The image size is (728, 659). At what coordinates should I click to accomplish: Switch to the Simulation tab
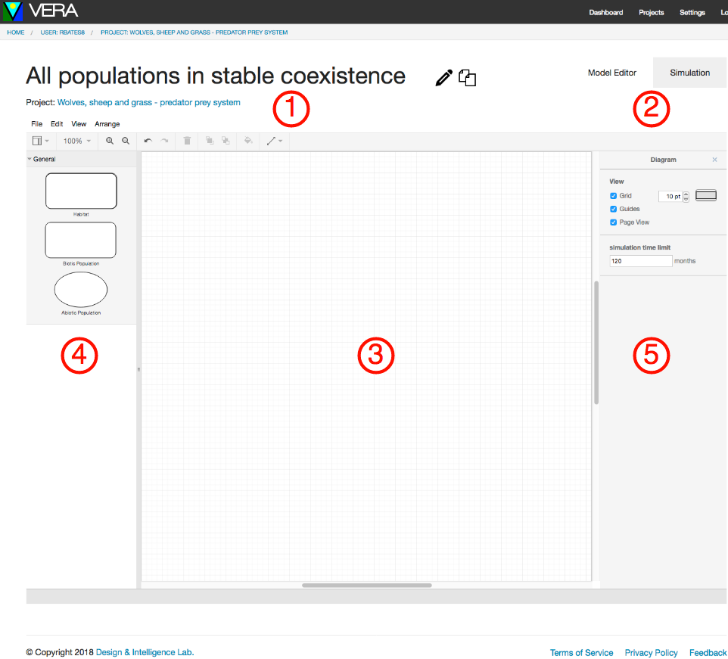689,73
